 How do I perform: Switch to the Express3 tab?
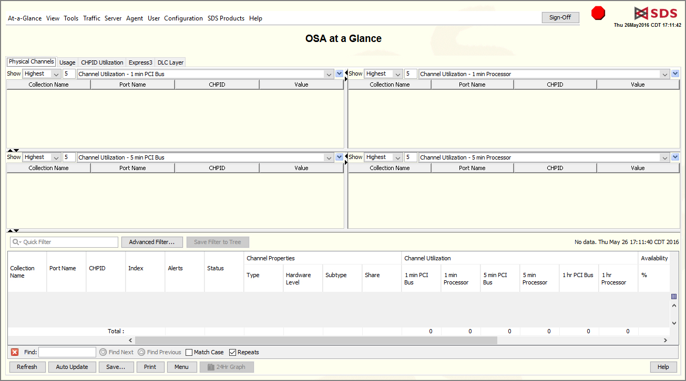point(140,62)
